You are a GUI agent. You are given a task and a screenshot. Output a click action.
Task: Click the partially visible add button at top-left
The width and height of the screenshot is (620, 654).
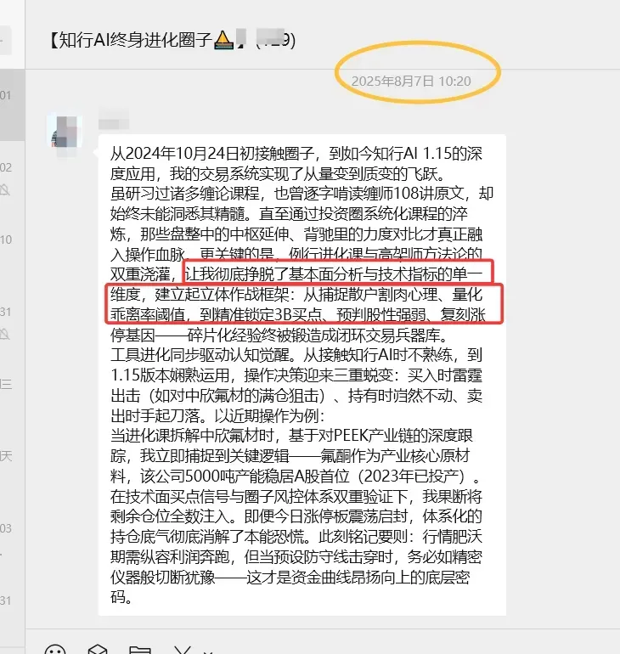[x=5, y=41]
